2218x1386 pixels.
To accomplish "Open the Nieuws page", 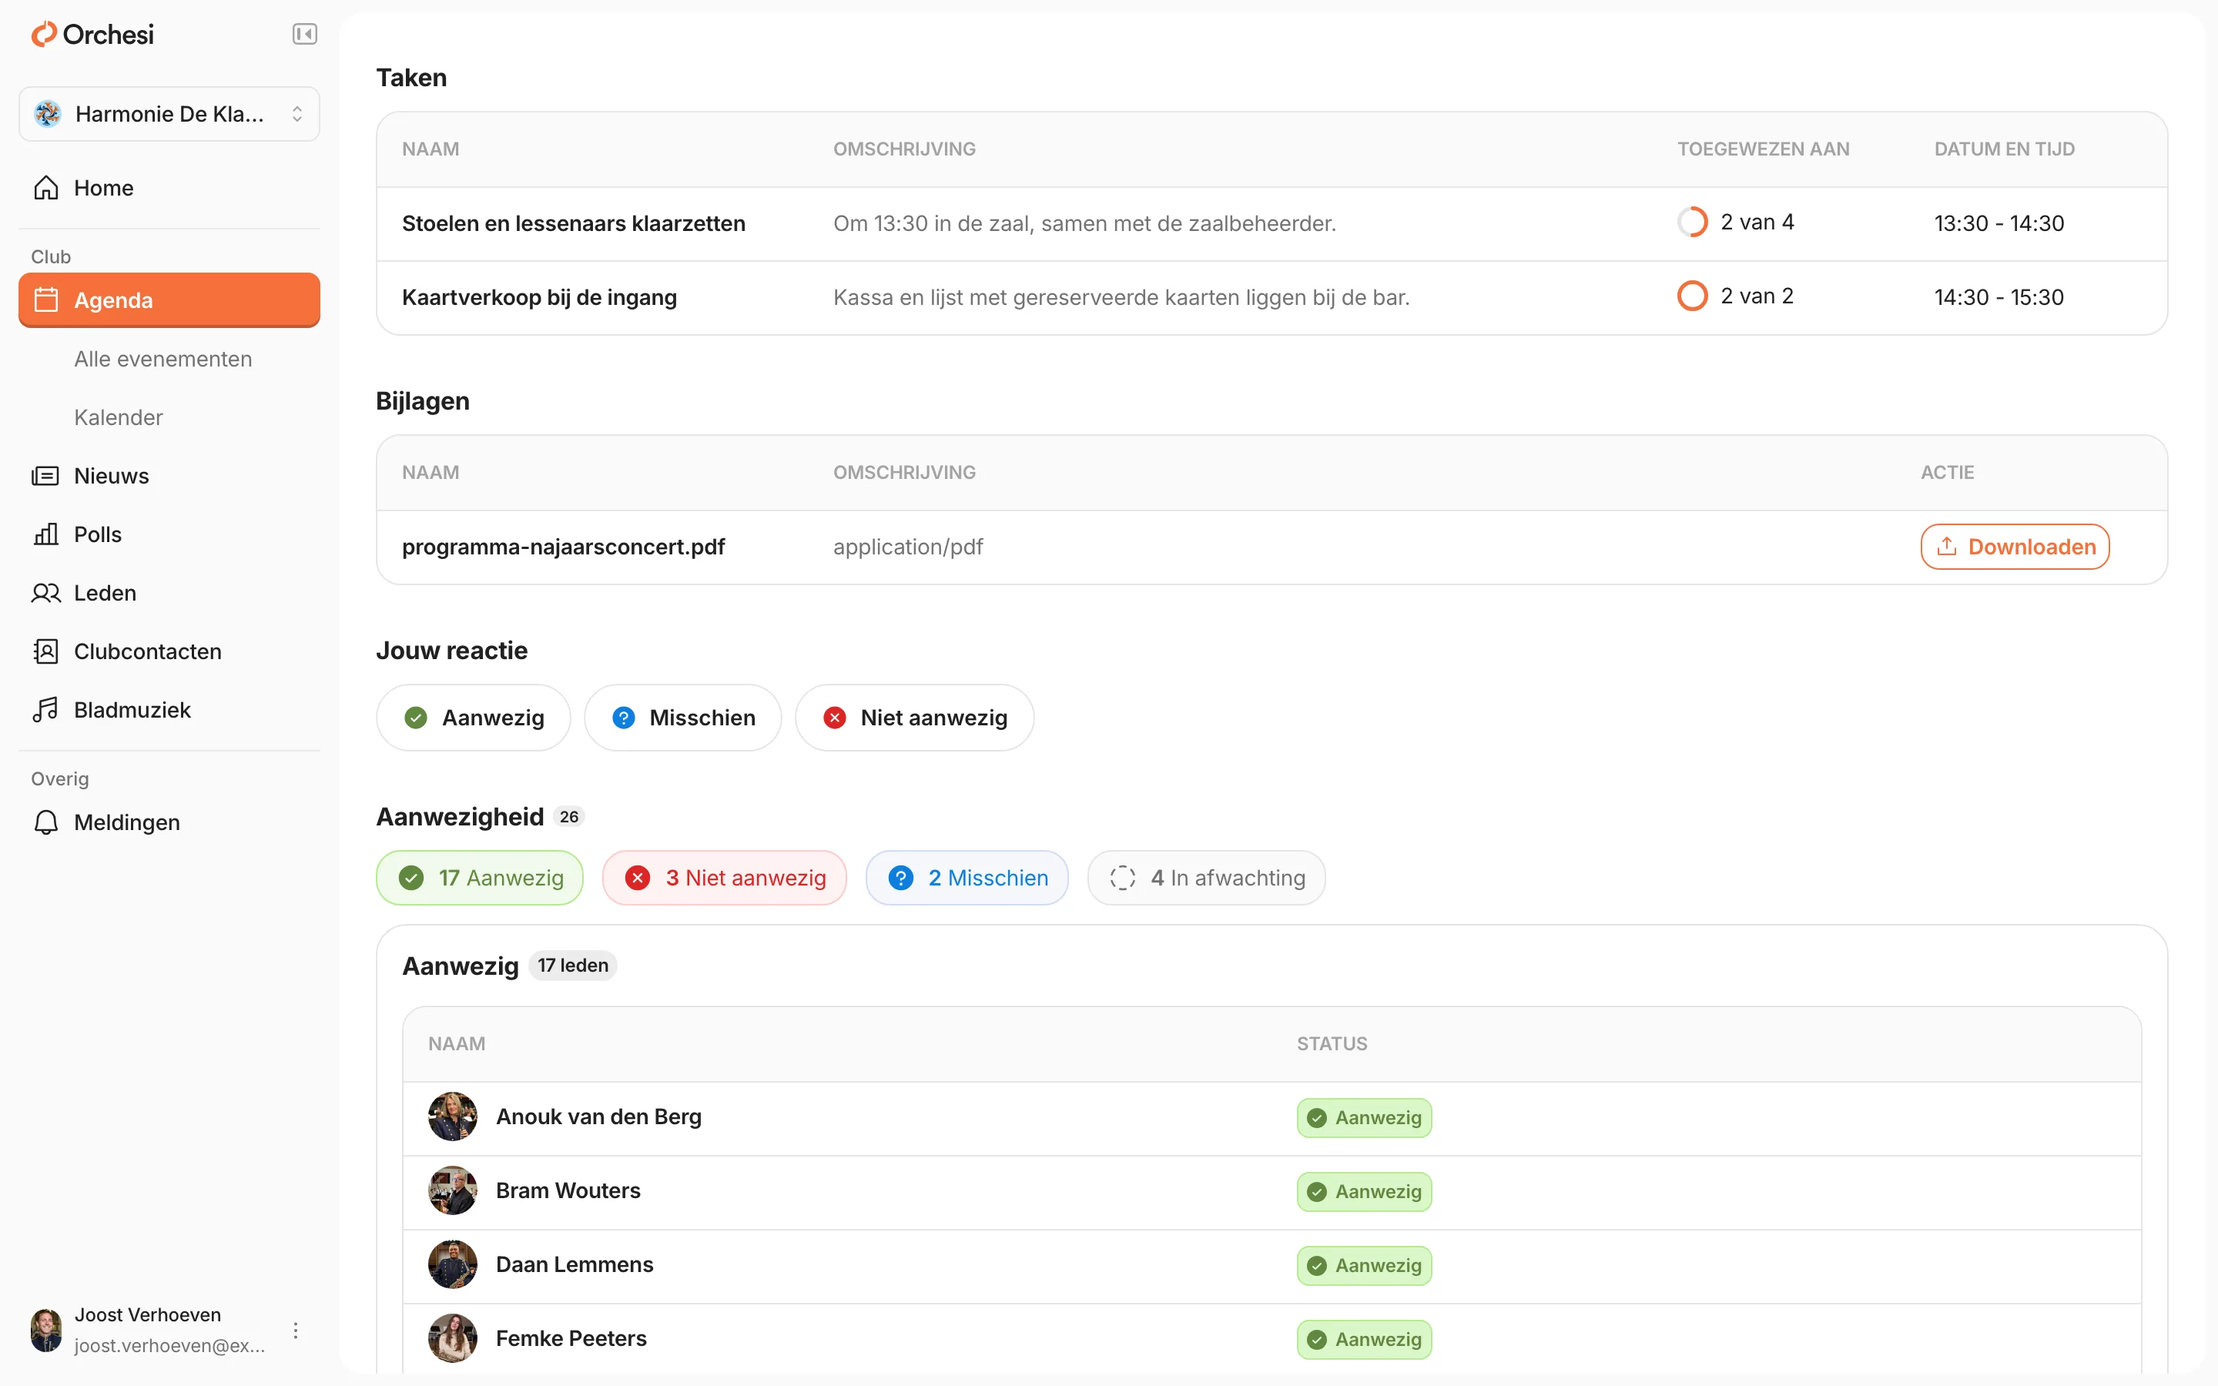I will [169, 476].
